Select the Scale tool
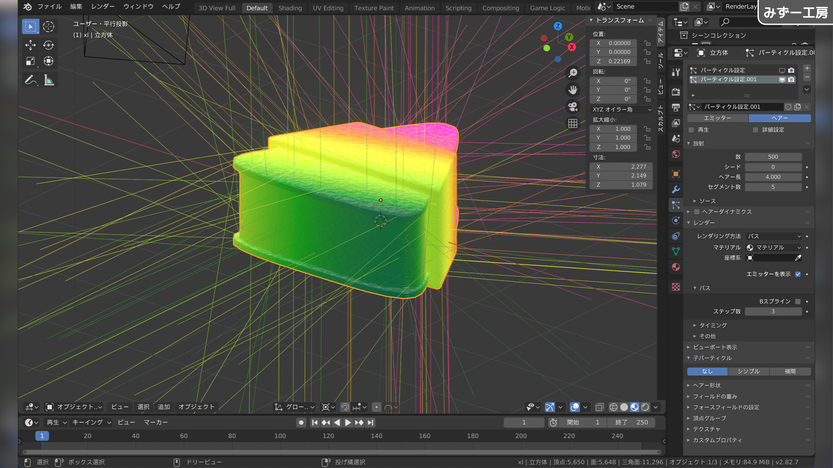Viewport: 833px width, 468px height. click(x=30, y=61)
